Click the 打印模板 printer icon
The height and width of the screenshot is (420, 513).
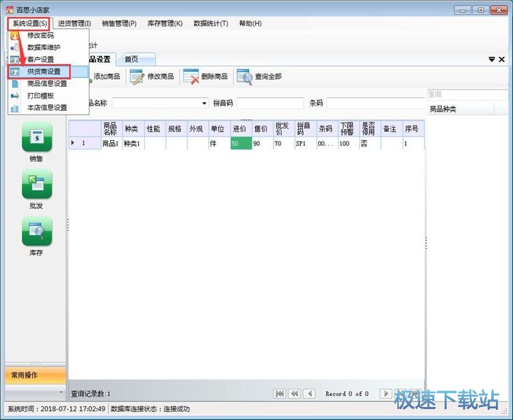(x=14, y=96)
